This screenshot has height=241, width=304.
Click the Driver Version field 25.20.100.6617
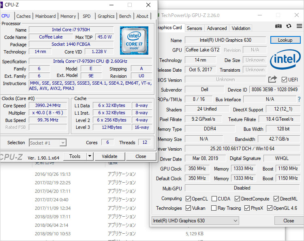pos(242,149)
